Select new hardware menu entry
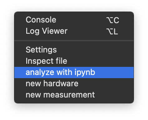Image resolution: width=148 pixels, height=120 pixels. pyautogui.click(x=74, y=83)
